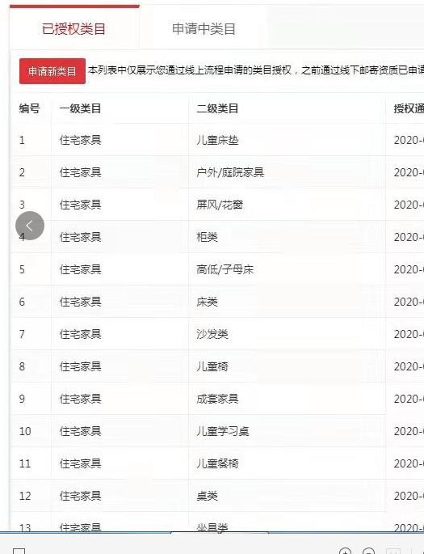Screen dimensions: 424x554
Task: Click 住宅家具 in the 沙发类 row
Action: (81, 334)
